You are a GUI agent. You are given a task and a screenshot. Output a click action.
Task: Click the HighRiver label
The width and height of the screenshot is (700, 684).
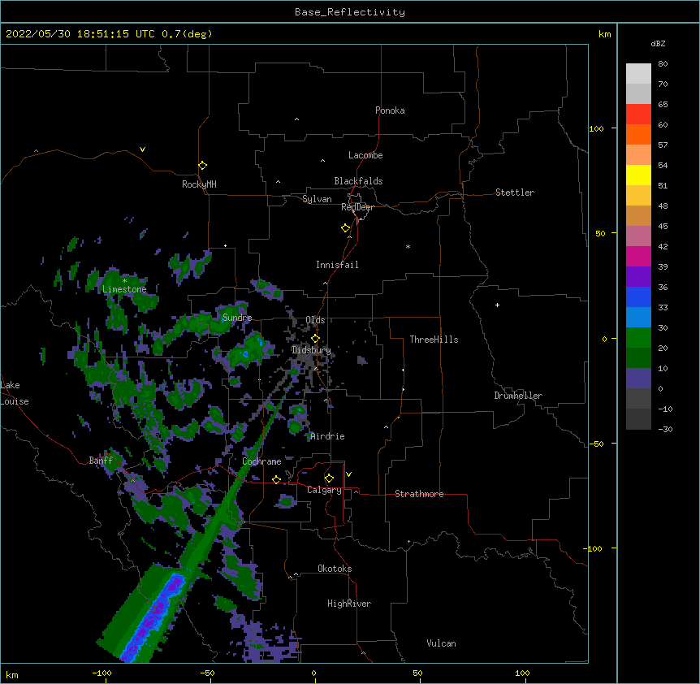(x=349, y=604)
